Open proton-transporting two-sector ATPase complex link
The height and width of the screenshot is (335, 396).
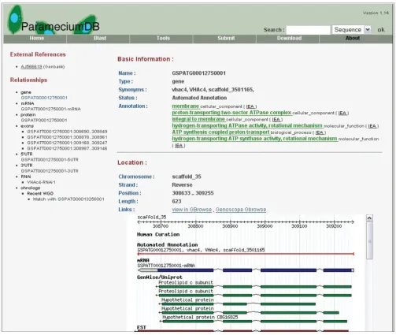[x=231, y=113]
